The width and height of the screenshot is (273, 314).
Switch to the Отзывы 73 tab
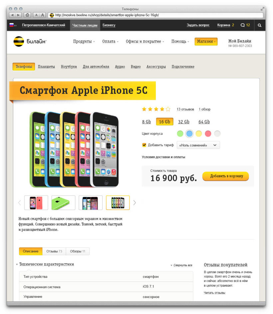pyautogui.click(x=54, y=251)
